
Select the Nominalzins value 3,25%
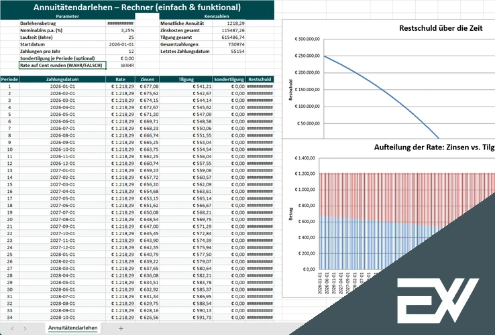coord(120,31)
